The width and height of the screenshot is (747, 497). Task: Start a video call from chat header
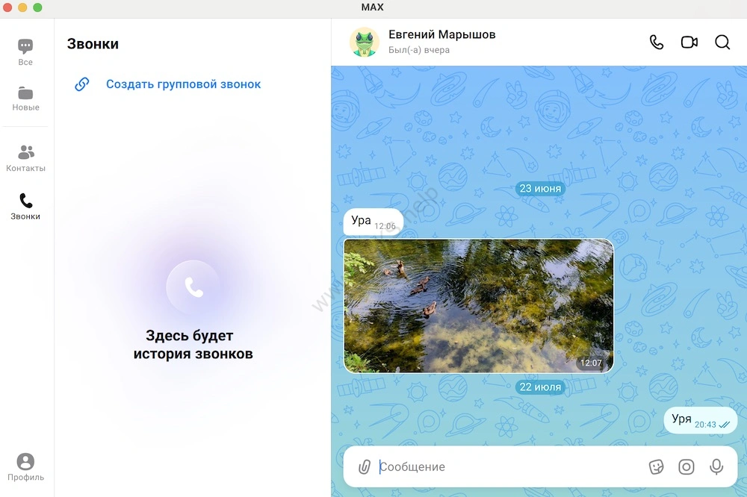pyautogui.click(x=689, y=43)
